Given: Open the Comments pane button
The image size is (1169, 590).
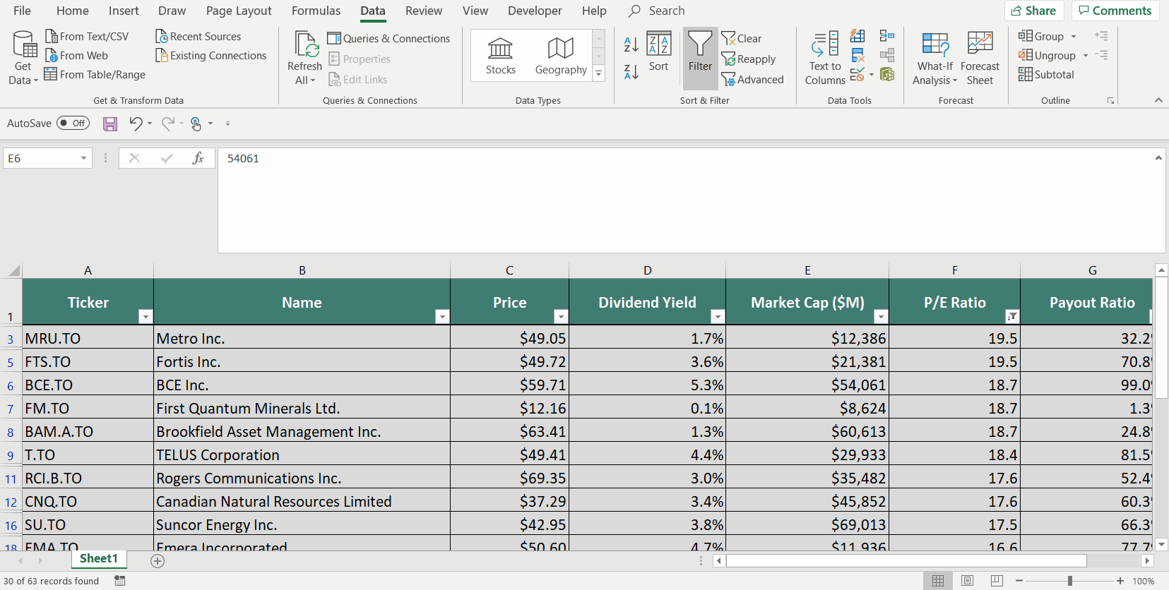Looking at the screenshot, I should [x=1115, y=11].
